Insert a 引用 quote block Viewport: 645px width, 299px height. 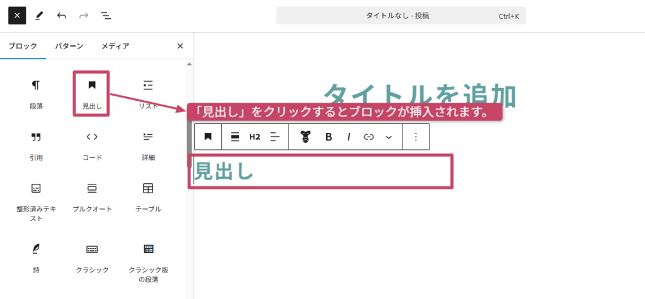tap(36, 145)
